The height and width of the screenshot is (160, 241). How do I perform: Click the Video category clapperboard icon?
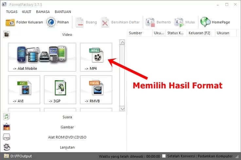coord(7,34)
